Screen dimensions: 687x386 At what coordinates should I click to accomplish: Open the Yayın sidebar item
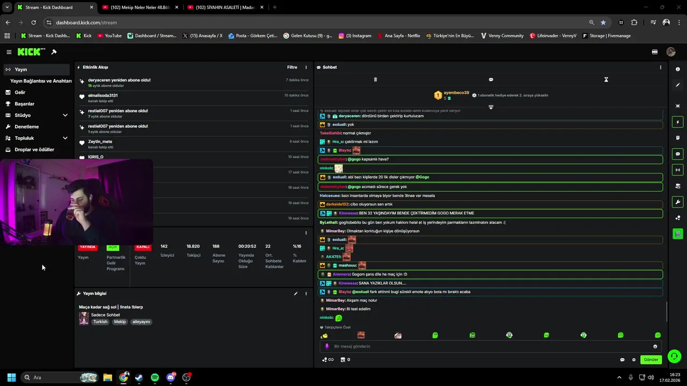(x=36, y=70)
